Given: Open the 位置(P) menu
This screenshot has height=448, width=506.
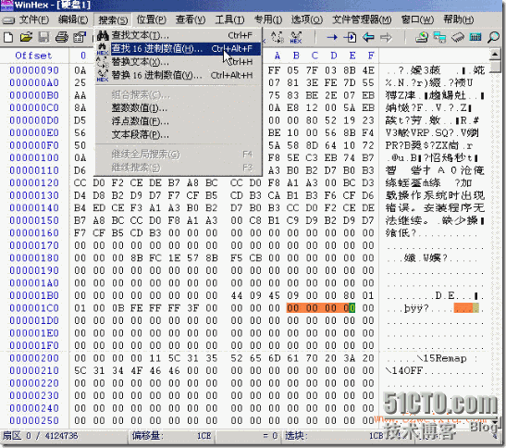Looking at the screenshot, I should (x=152, y=20).
